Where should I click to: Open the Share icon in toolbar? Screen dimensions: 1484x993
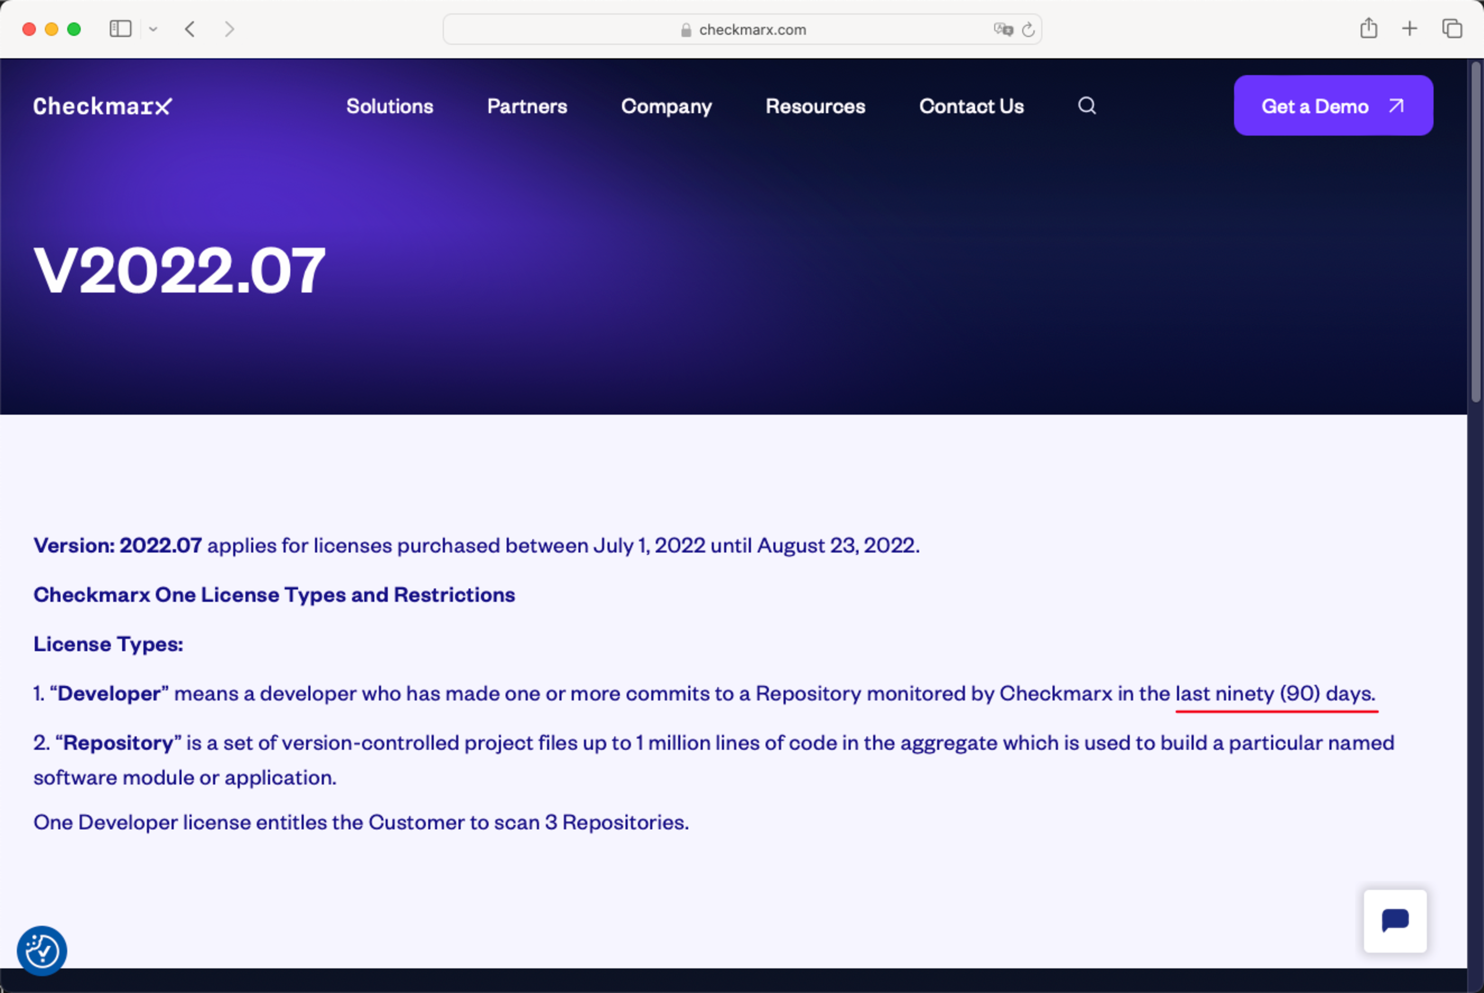(x=1369, y=29)
